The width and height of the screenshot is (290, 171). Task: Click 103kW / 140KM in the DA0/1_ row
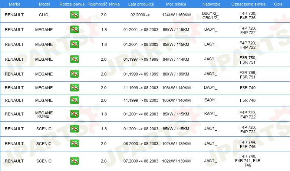click(x=176, y=87)
